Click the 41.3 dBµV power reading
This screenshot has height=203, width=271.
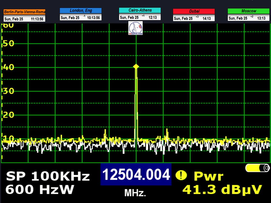(x=222, y=190)
